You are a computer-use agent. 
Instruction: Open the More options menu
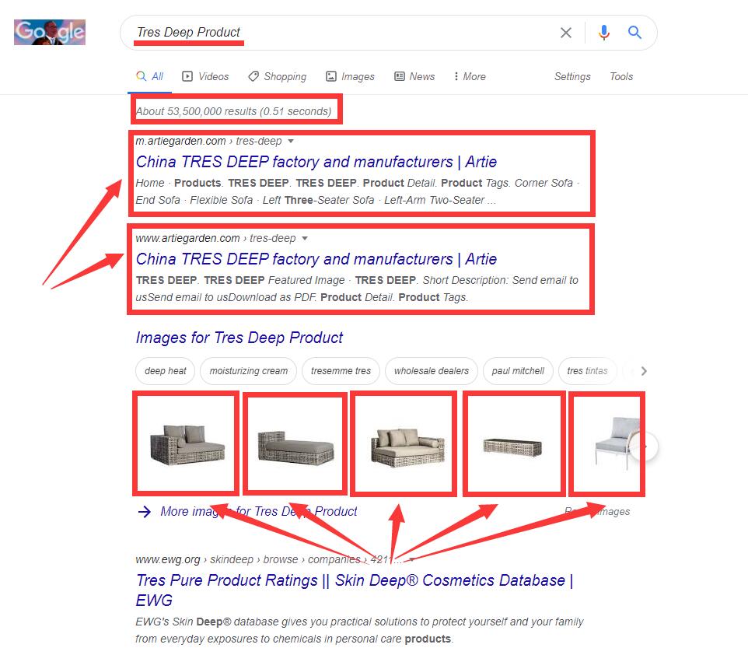(x=470, y=76)
